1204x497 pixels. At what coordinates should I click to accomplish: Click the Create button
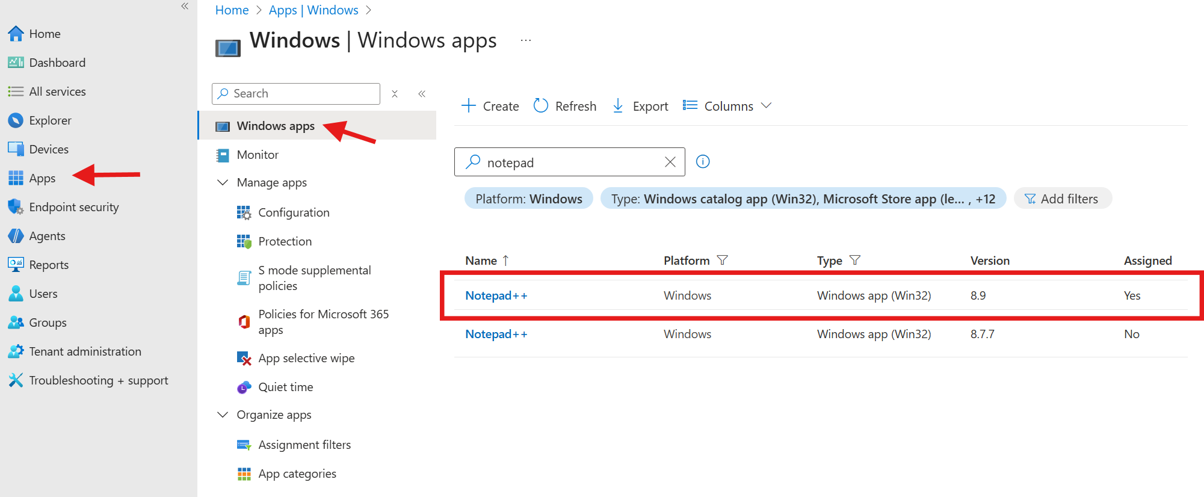pyautogui.click(x=490, y=106)
